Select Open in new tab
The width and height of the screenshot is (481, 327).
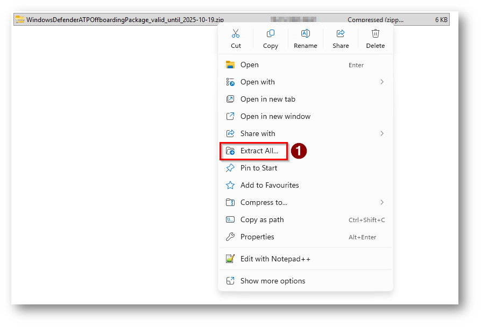coord(306,99)
